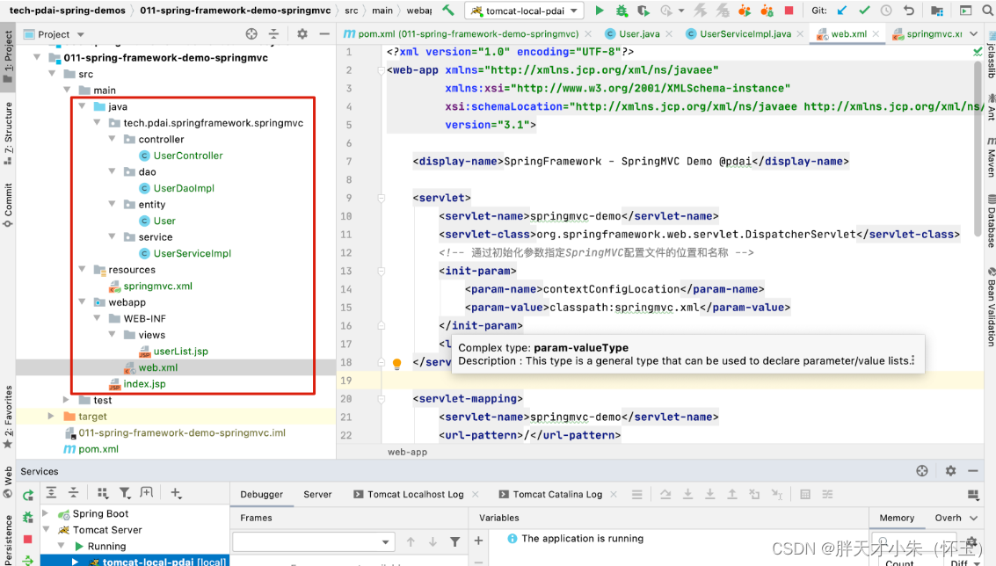
Task: Click the lightbulb intention icon in gutter
Action: 397,363
